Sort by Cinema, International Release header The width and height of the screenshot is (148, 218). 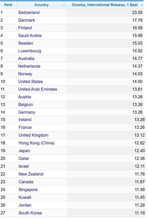point(105,5)
